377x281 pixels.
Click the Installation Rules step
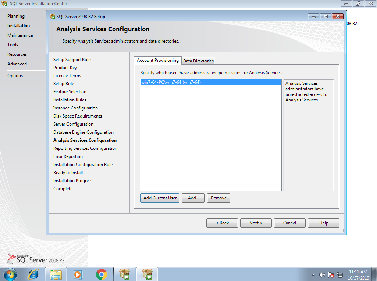[x=70, y=100]
